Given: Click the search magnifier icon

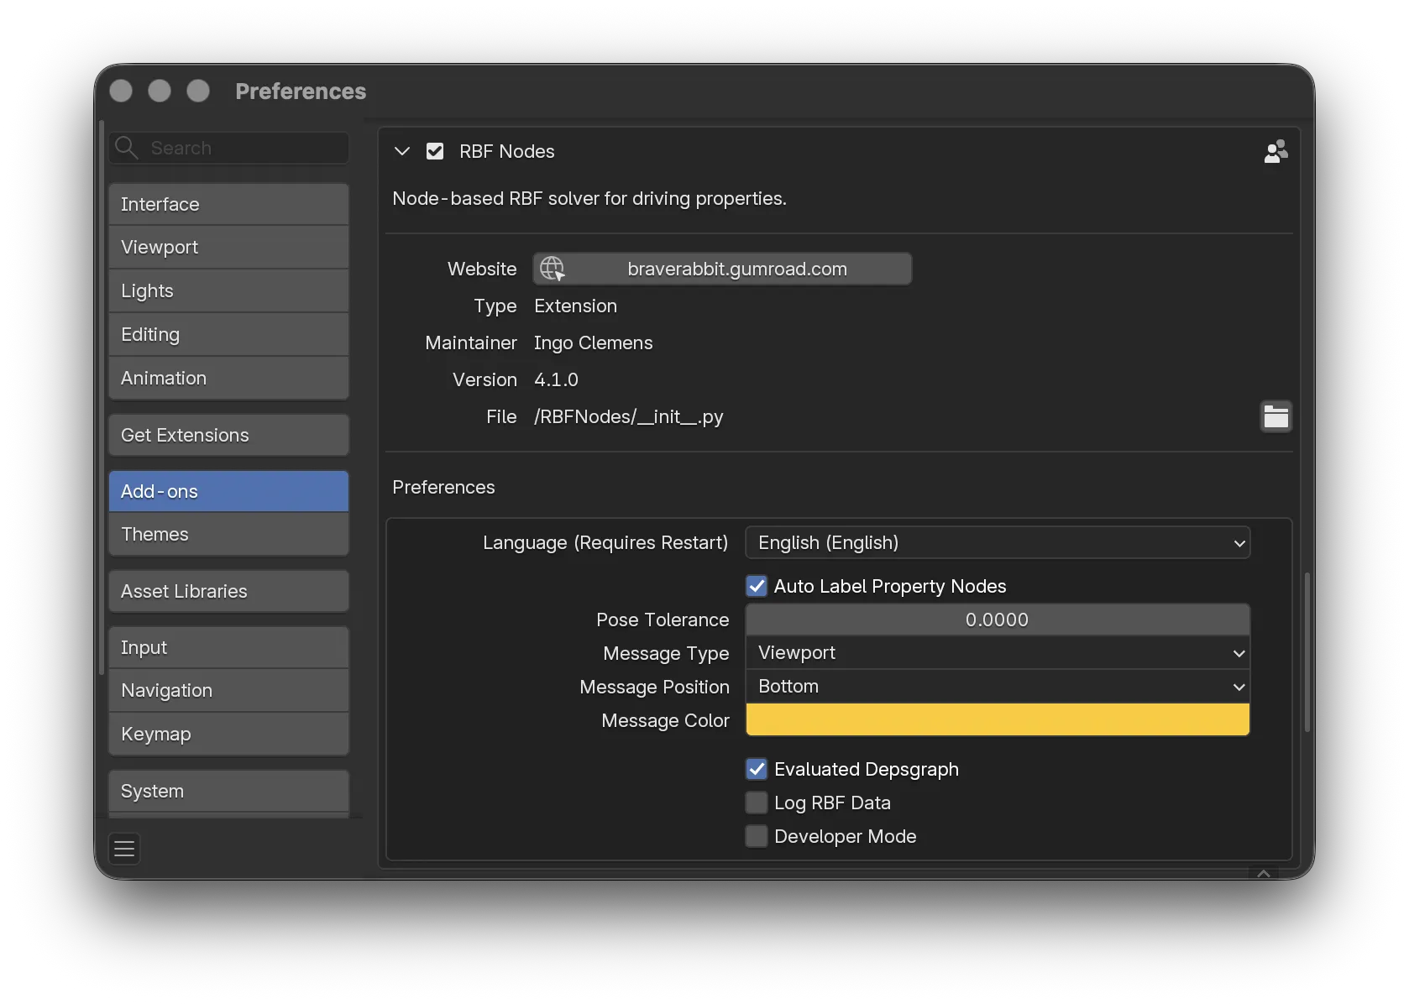Looking at the screenshot, I should coord(127,148).
